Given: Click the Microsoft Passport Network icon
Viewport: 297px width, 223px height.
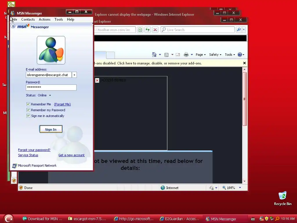Looking at the screenshot, I should tap(15, 166).
